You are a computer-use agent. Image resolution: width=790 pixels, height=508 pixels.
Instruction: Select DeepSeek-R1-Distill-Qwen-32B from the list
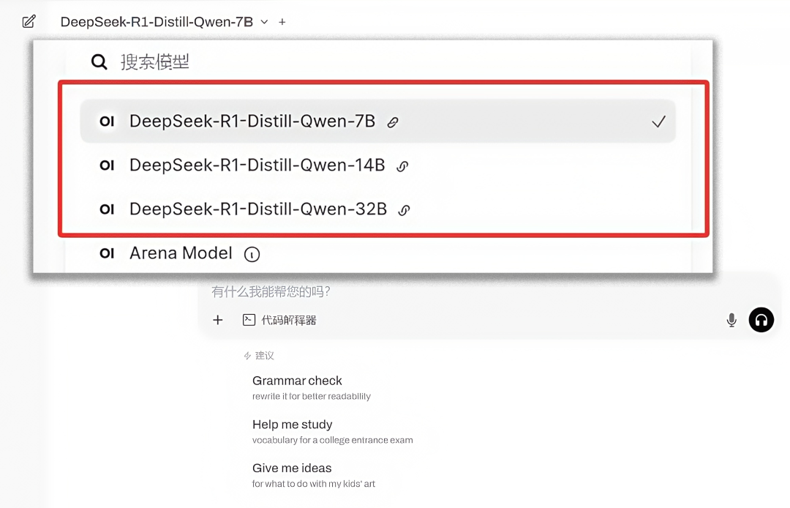(x=257, y=209)
